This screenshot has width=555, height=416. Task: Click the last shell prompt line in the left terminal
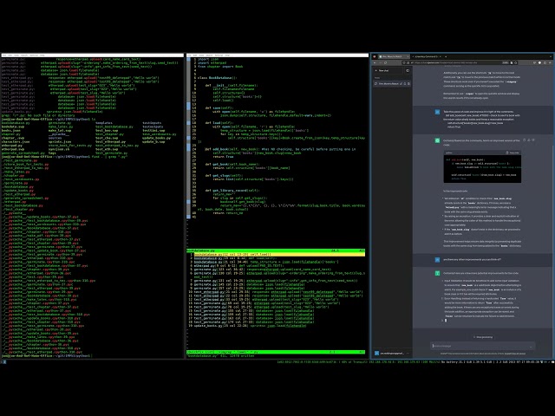[x=47, y=355]
